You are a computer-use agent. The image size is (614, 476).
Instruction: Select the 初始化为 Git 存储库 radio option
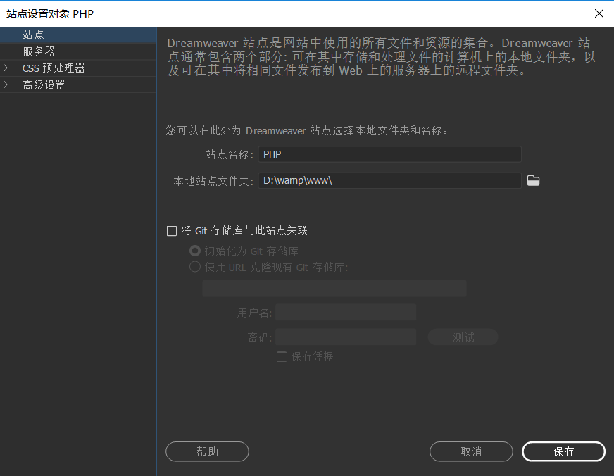pyautogui.click(x=194, y=250)
